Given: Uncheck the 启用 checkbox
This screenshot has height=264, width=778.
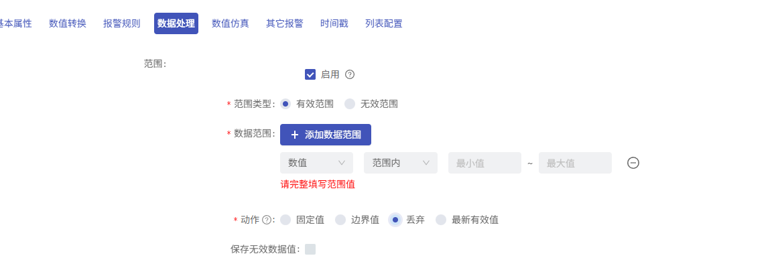Looking at the screenshot, I should 310,74.
